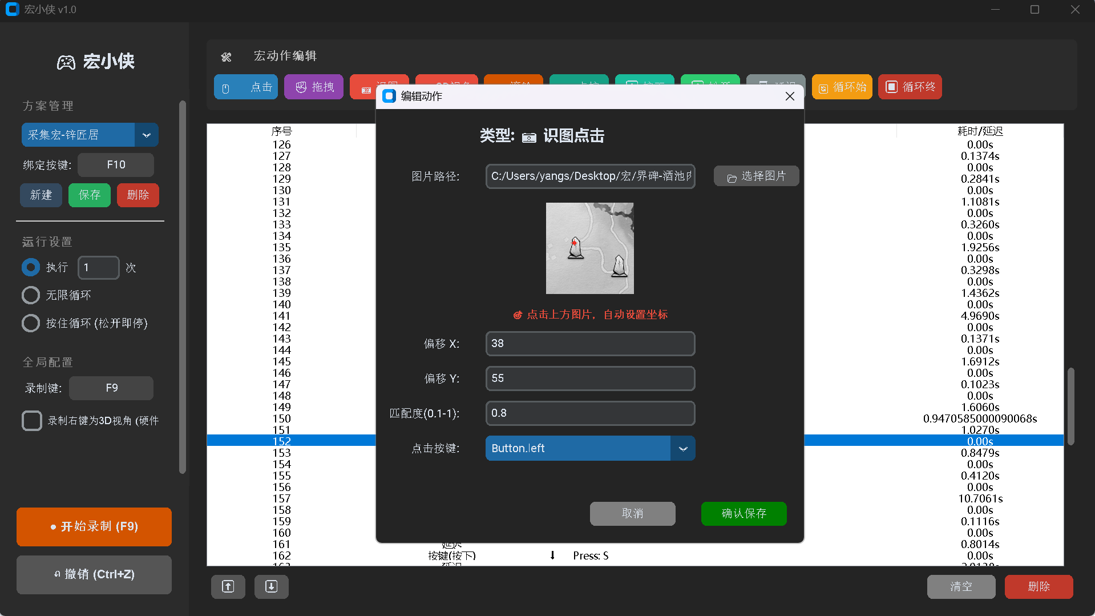Viewport: 1095px width, 616px height.
Task: Click the 点击 (click) action toolbar button
Action: (x=246, y=87)
